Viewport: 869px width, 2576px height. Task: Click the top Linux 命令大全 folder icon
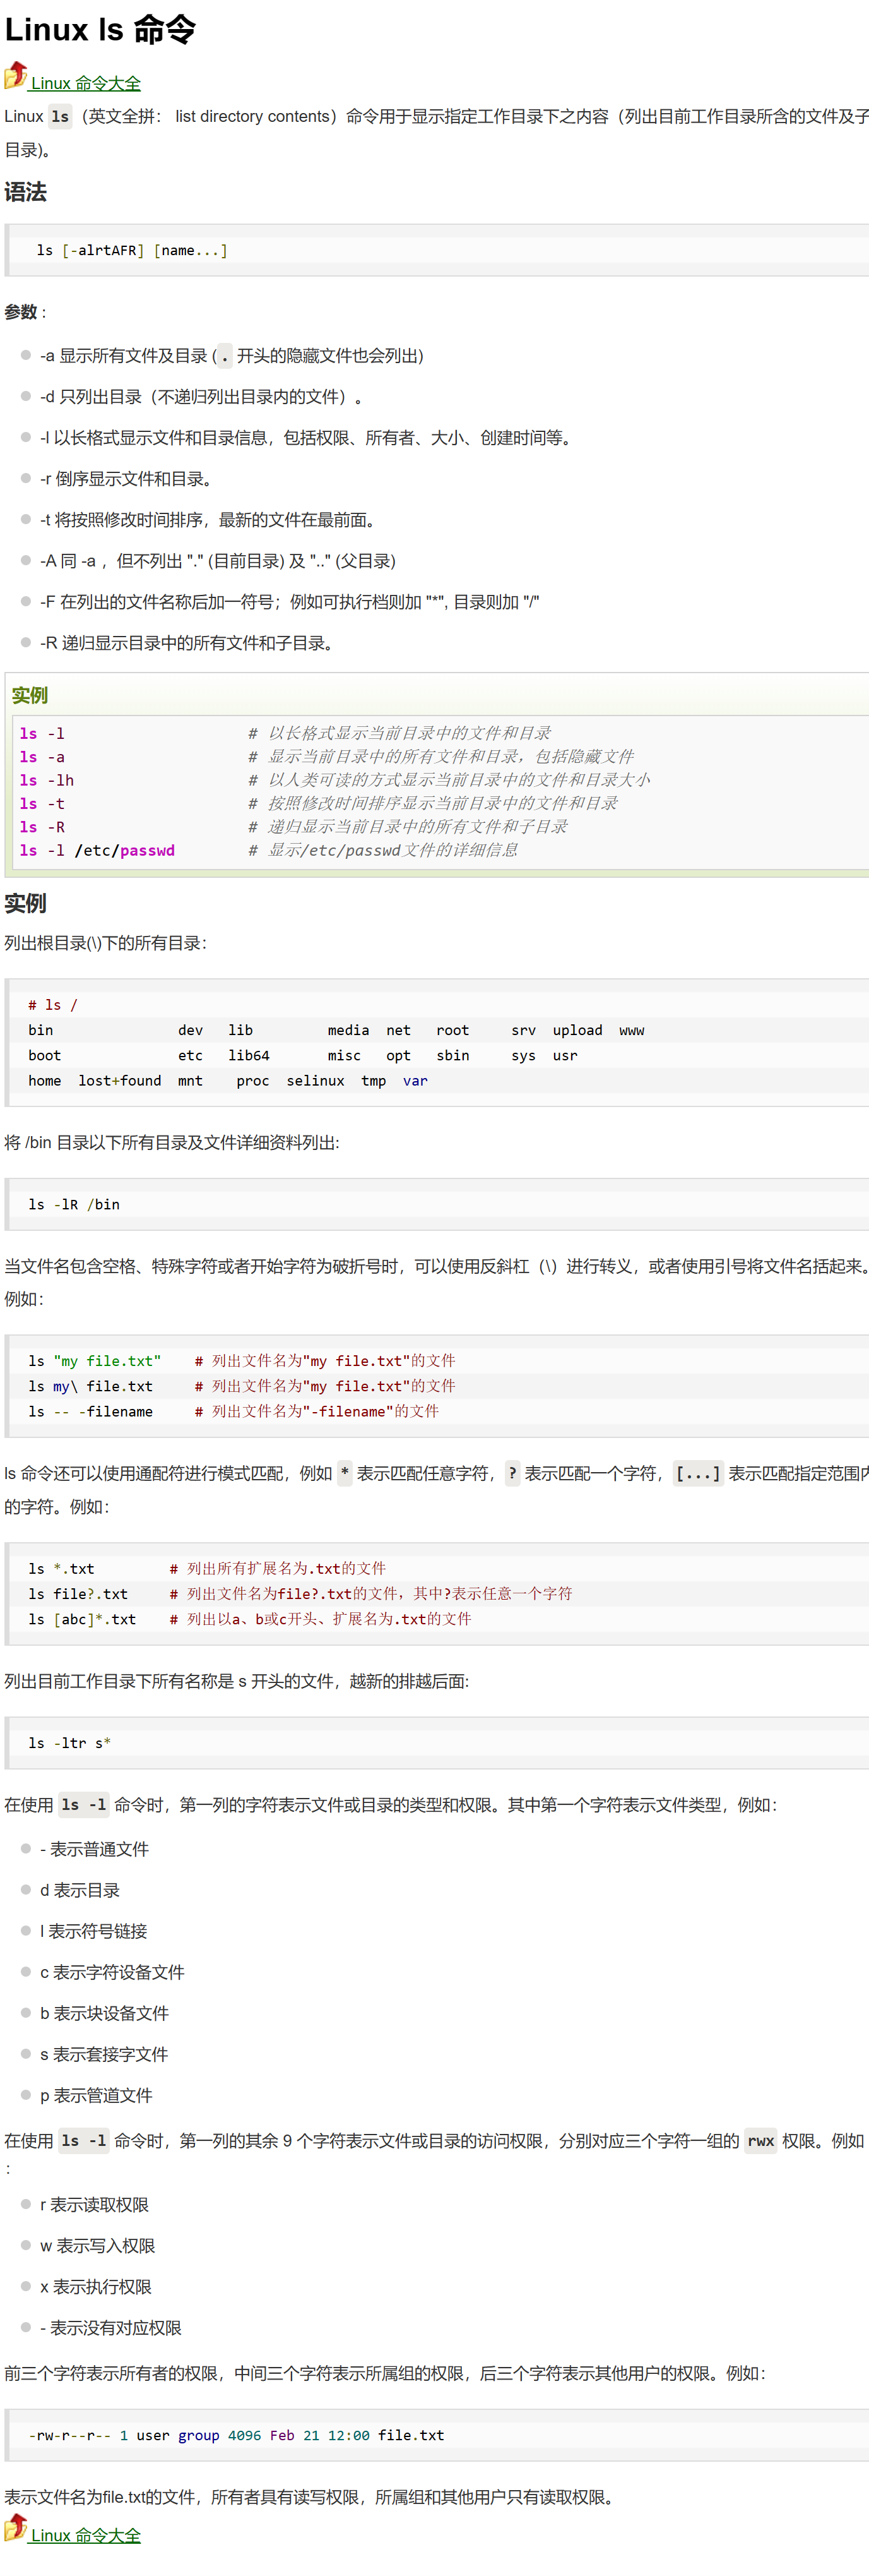click(16, 76)
